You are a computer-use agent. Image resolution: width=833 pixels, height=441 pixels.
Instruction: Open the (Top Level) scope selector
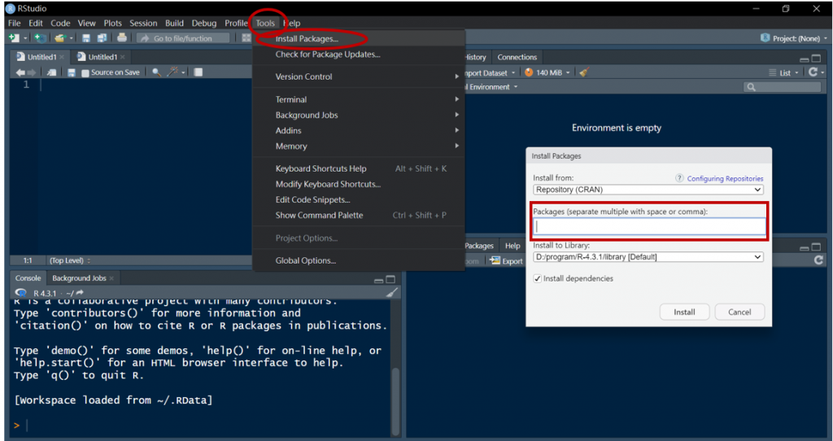70,260
